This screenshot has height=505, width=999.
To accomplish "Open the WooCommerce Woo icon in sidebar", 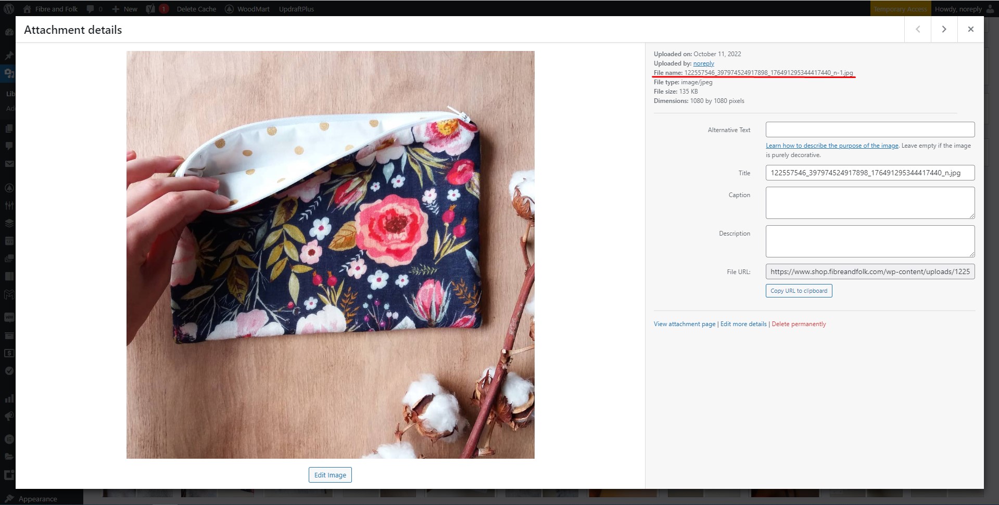I will click(x=9, y=317).
